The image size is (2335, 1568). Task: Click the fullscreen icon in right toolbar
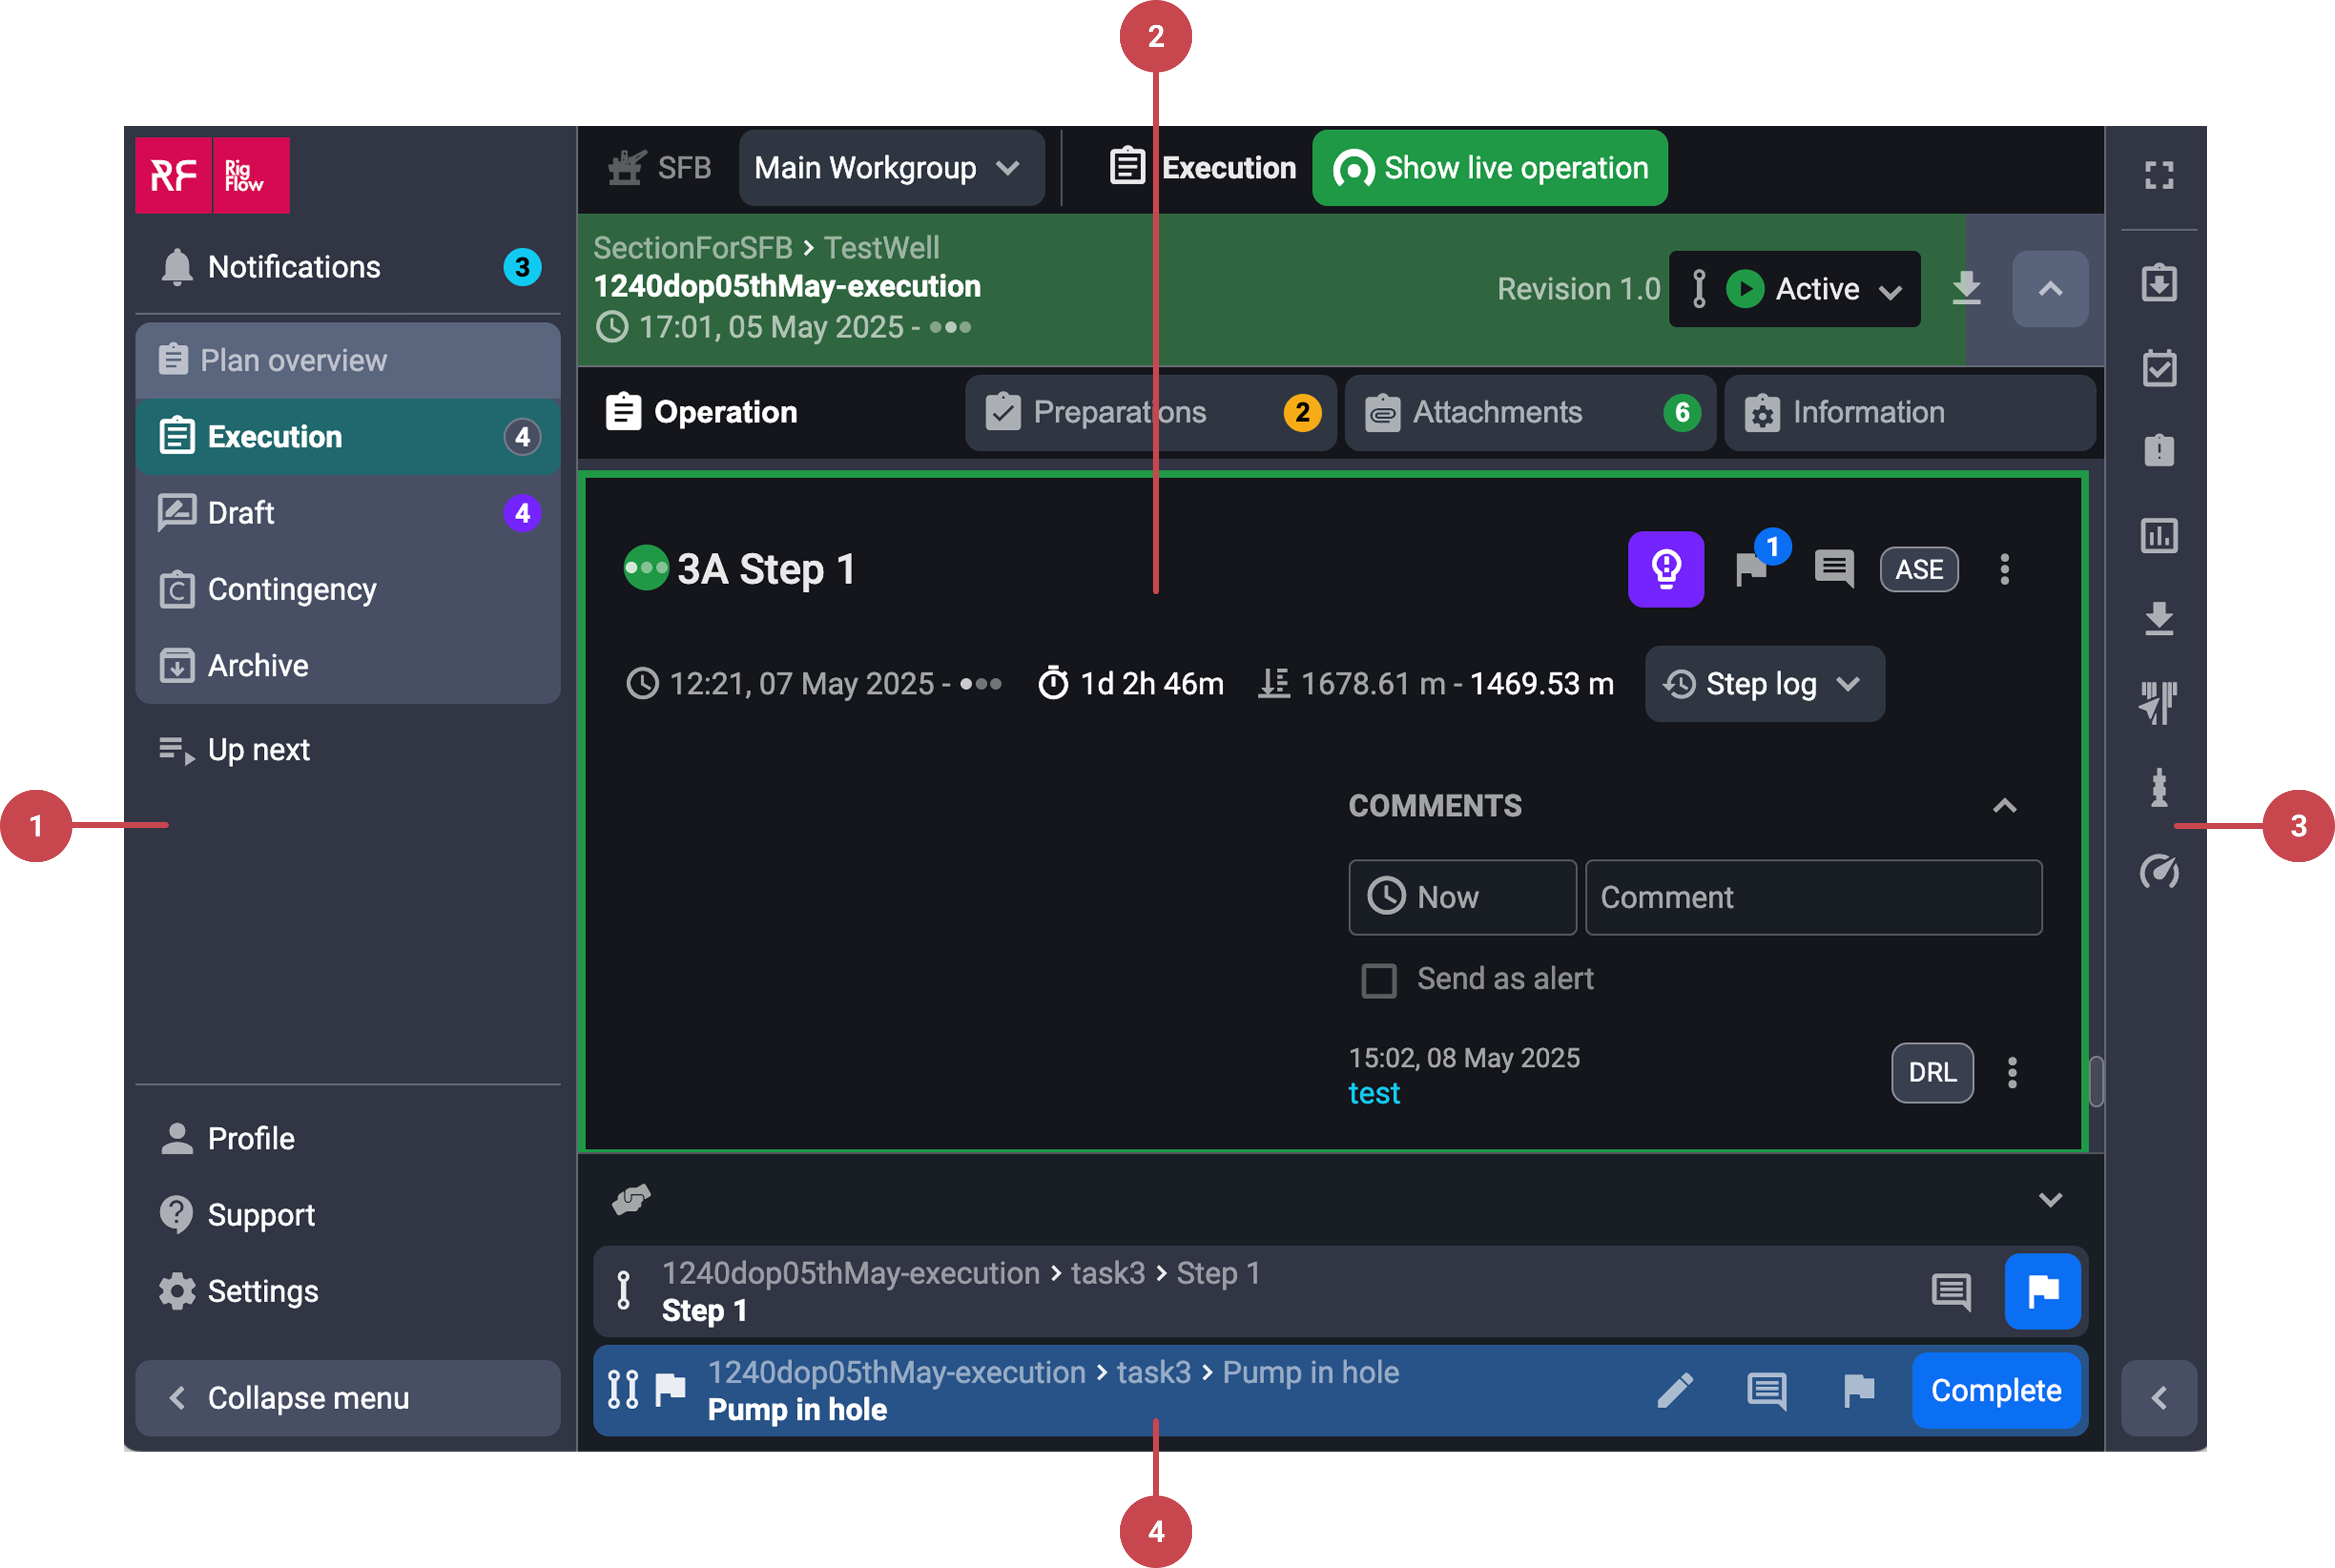[2158, 176]
